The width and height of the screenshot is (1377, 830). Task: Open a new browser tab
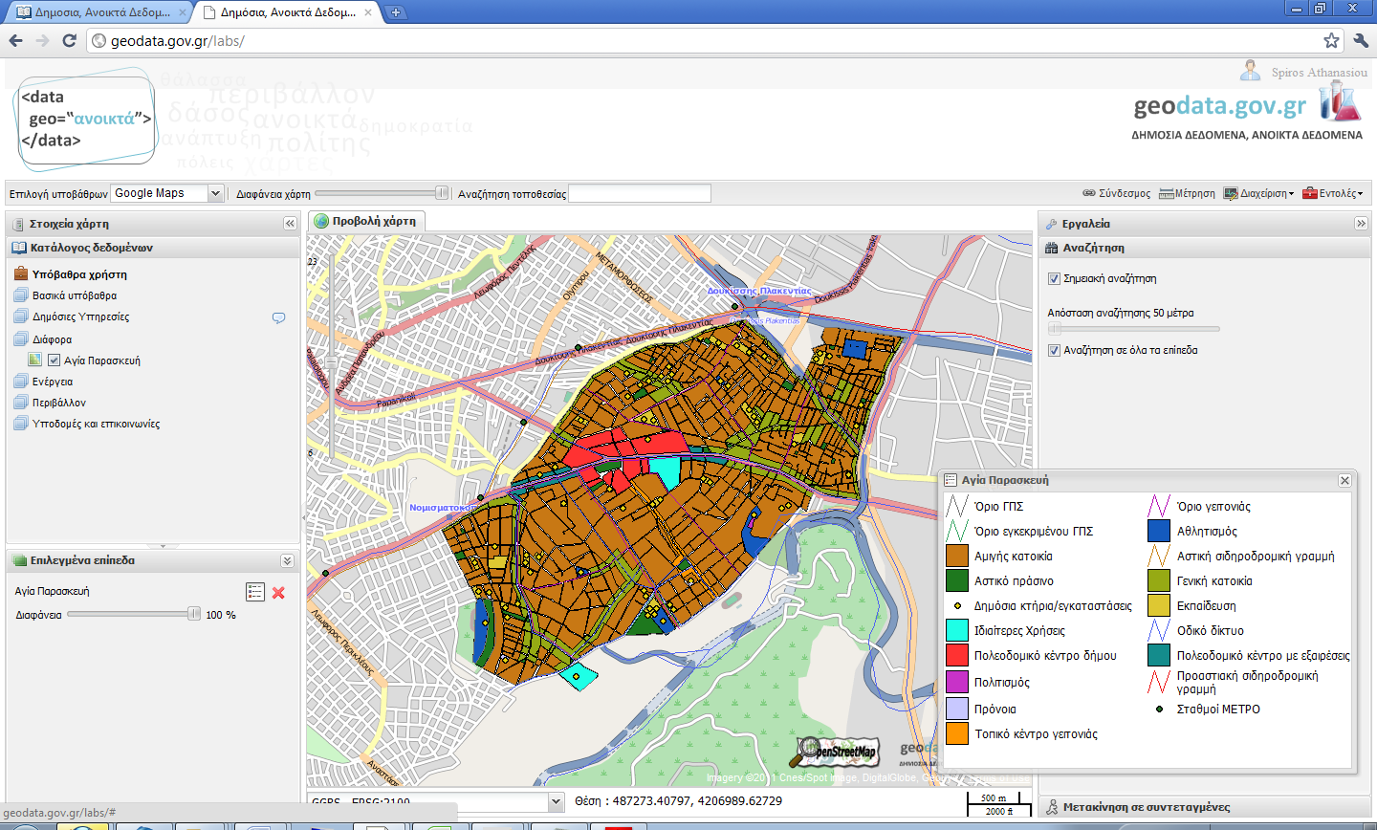pos(396,12)
